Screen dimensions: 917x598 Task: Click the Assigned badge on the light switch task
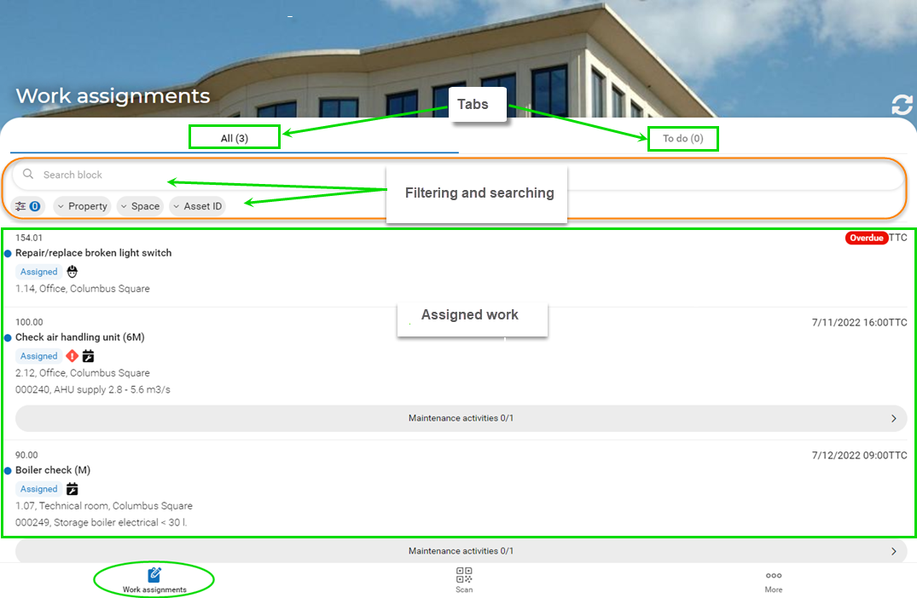coord(38,271)
